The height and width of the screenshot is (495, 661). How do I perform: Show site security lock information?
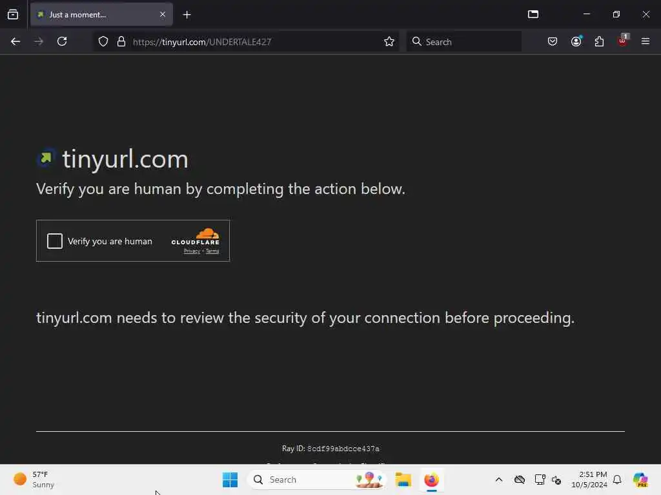(x=121, y=42)
